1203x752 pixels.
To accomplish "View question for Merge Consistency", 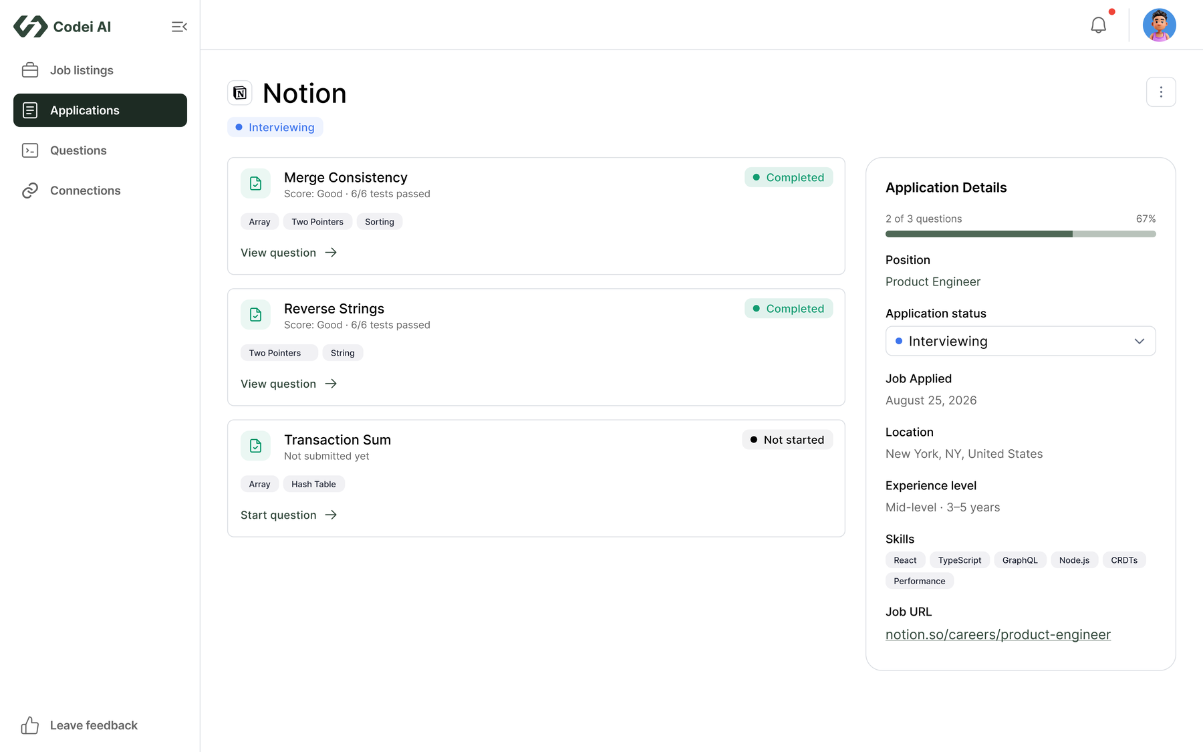I will [289, 253].
